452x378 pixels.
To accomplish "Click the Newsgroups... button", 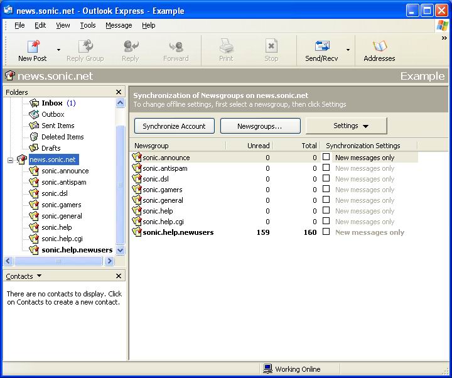I will 261,126.
